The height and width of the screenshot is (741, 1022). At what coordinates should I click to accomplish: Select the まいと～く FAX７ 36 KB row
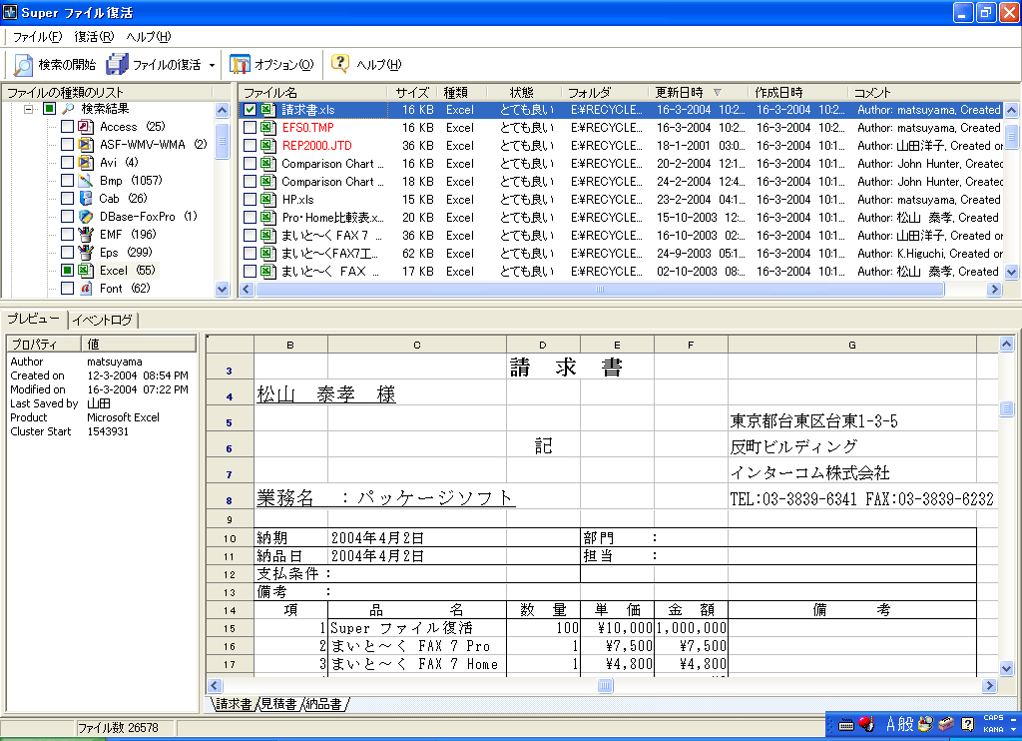point(621,236)
